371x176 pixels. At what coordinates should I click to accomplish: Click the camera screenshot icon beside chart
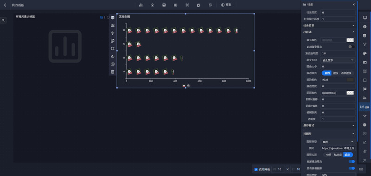[113, 64]
